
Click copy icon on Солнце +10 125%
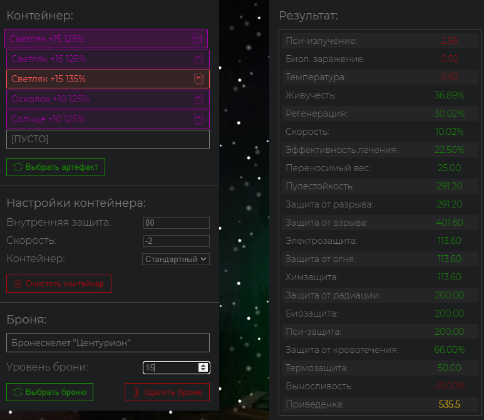(x=198, y=119)
